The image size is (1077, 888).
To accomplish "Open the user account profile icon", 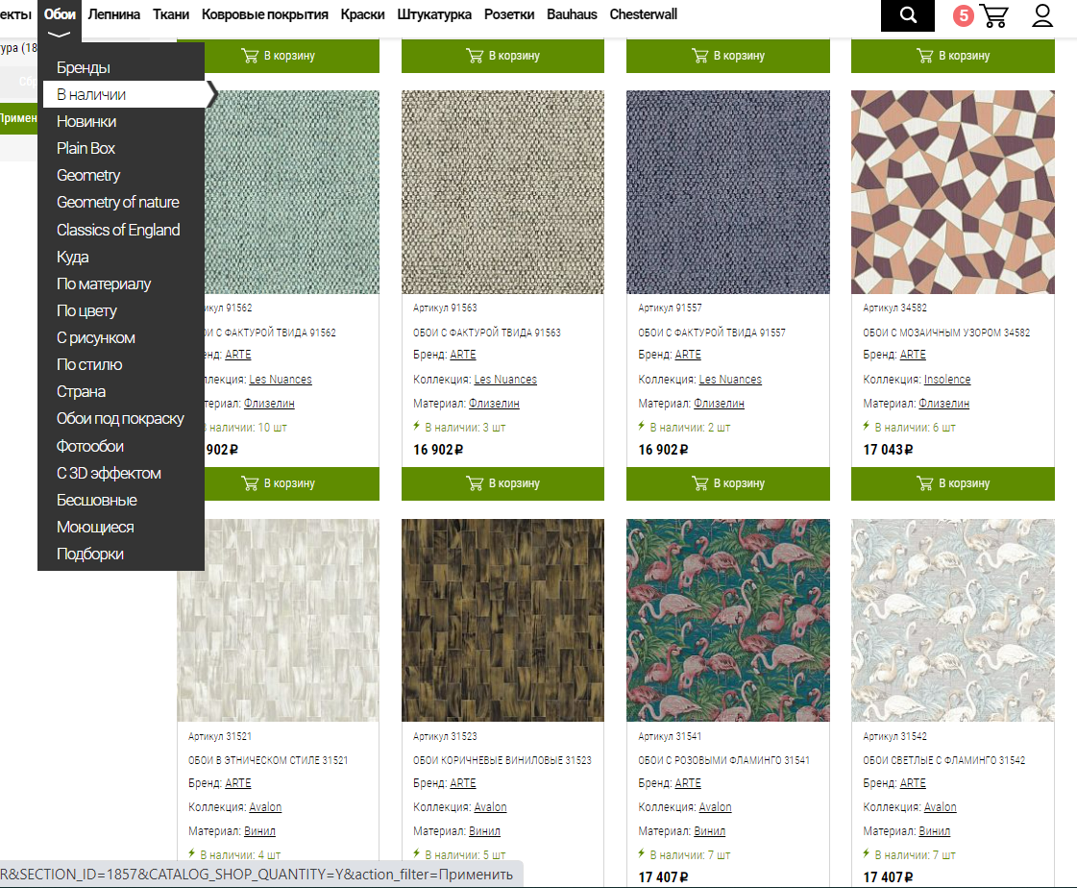I will point(1042,15).
